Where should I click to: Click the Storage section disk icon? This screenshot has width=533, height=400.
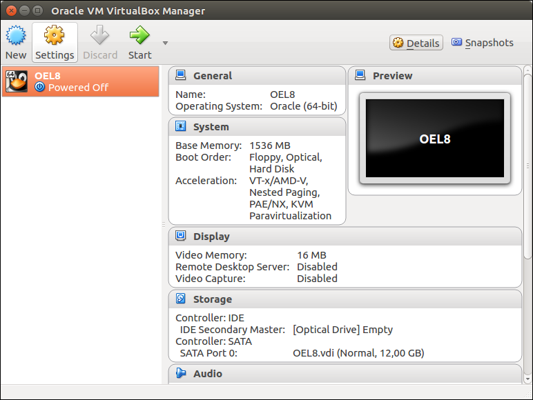tap(180, 299)
